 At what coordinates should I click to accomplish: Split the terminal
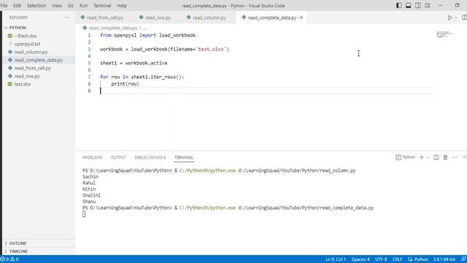pos(436,157)
